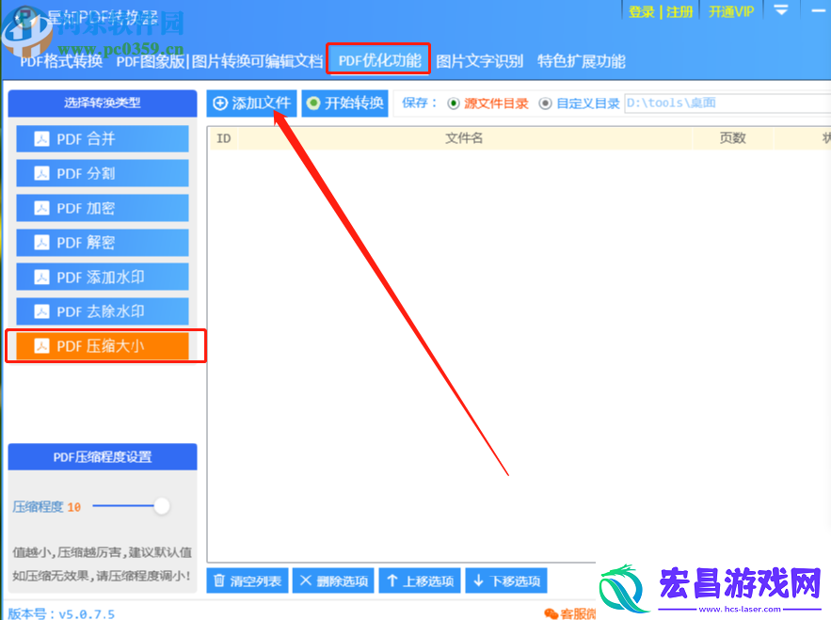Click the PDF icon beside PDF 分割
This screenshot has width=831, height=620.
coord(41,173)
